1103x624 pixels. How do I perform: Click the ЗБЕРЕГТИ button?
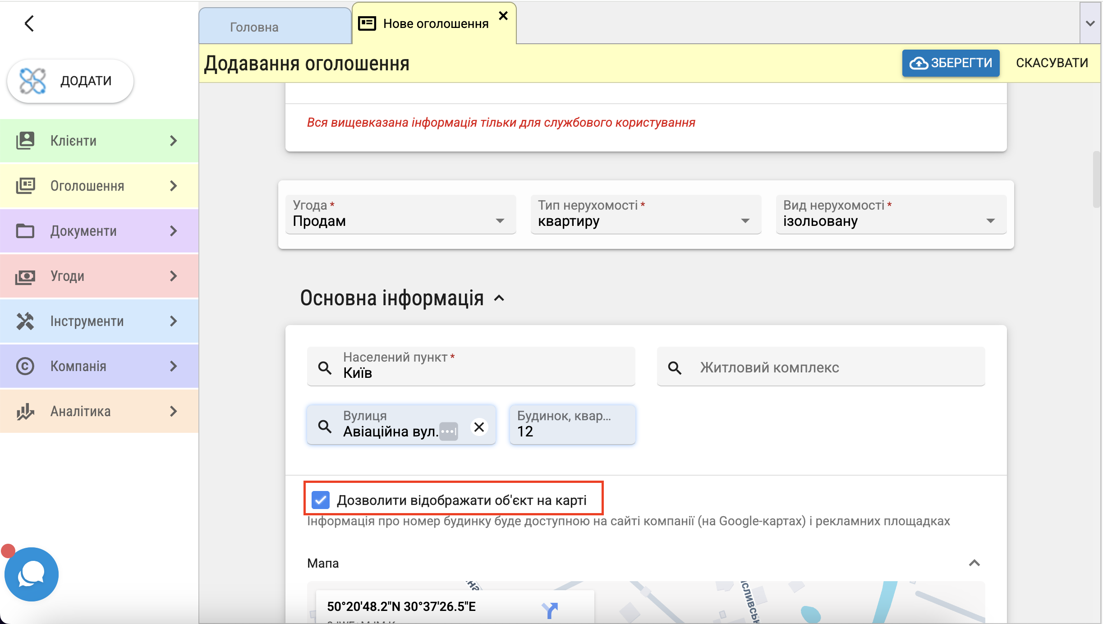pos(951,63)
